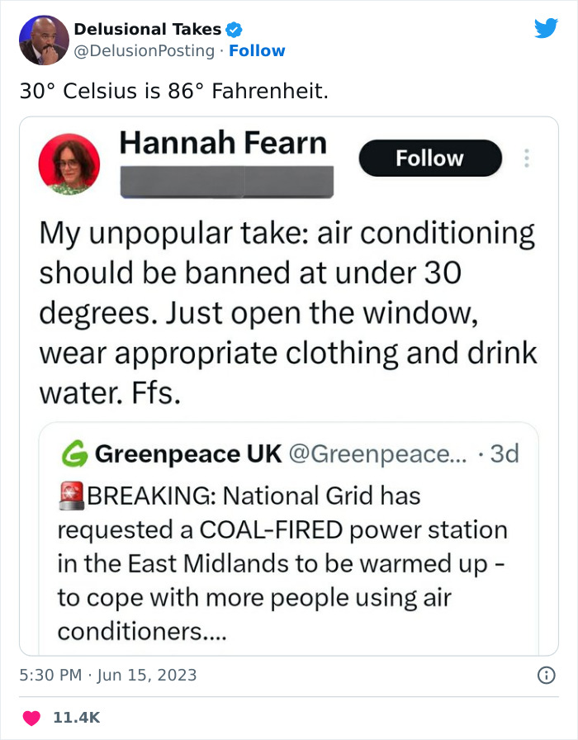Screen dimensions: 578x740
Task: Click the Greenpeace green logo icon
Action: [75, 453]
